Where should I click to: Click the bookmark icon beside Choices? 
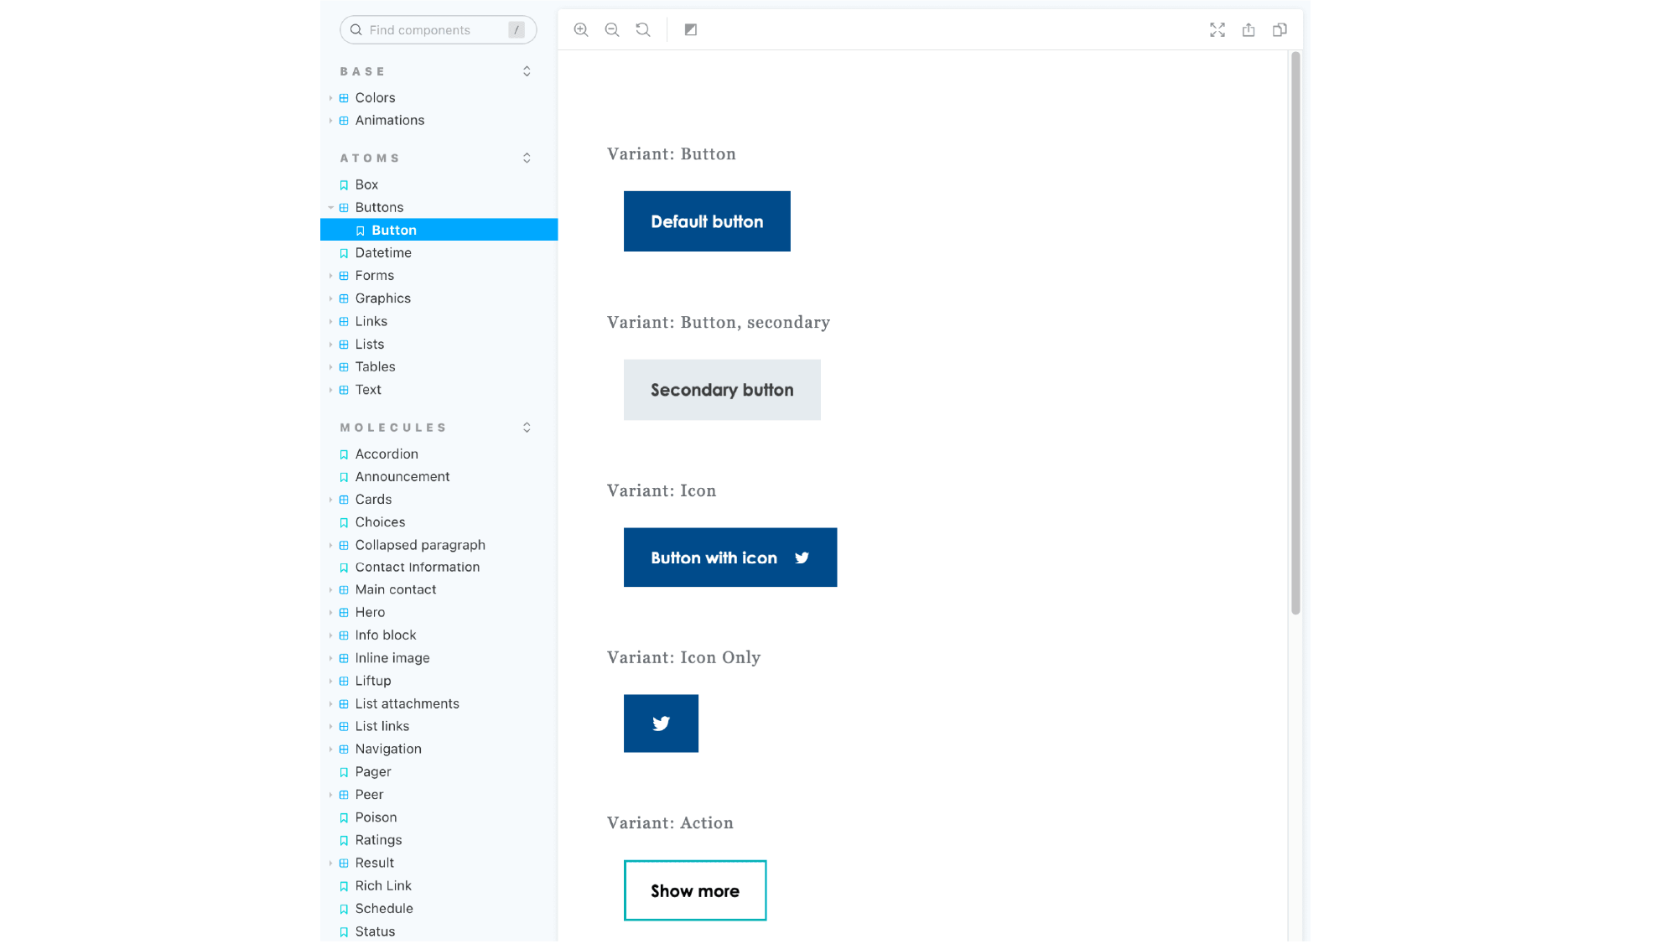[x=344, y=522]
